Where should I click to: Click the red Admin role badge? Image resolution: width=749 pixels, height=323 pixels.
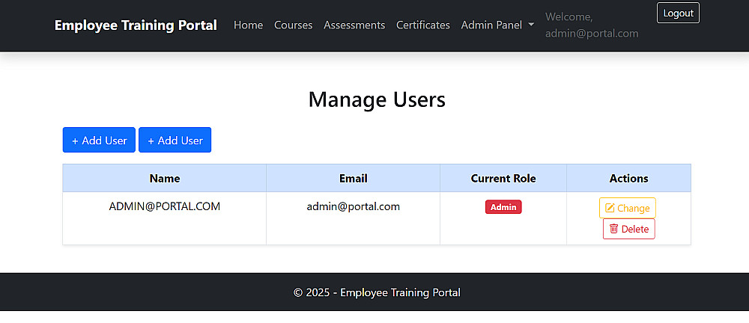point(503,207)
